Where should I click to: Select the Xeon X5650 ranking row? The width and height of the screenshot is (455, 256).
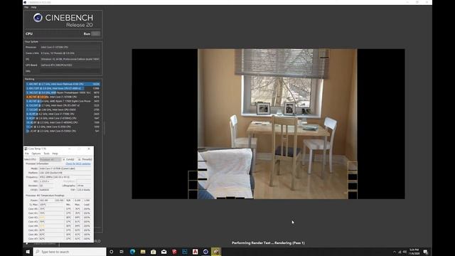(63, 110)
